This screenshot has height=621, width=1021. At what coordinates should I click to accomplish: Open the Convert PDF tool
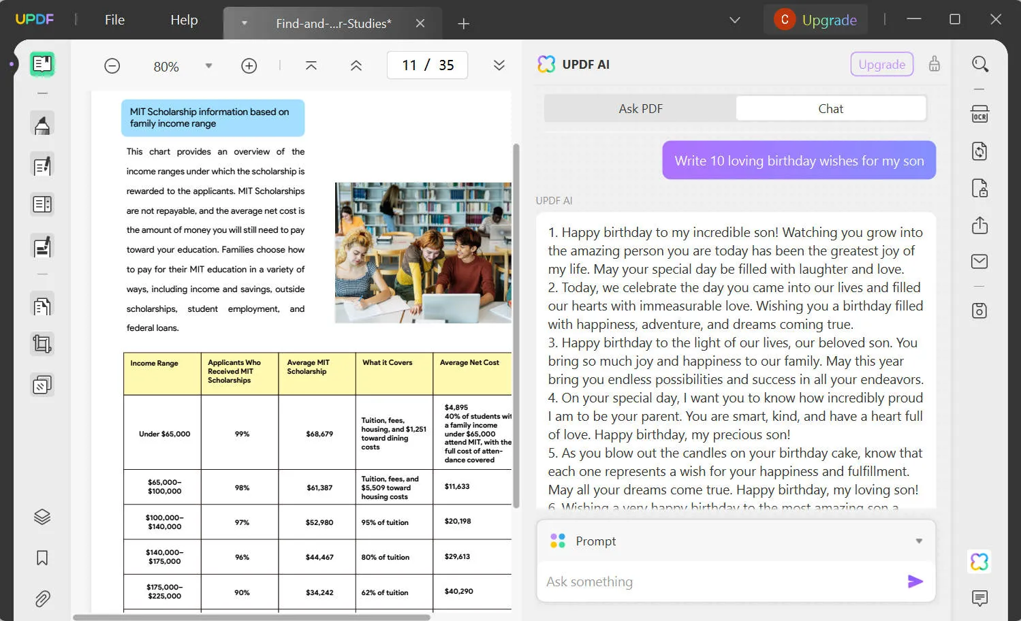coord(980,151)
